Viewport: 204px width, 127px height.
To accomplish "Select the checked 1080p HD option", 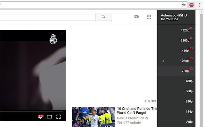I will [x=176, y=61].
